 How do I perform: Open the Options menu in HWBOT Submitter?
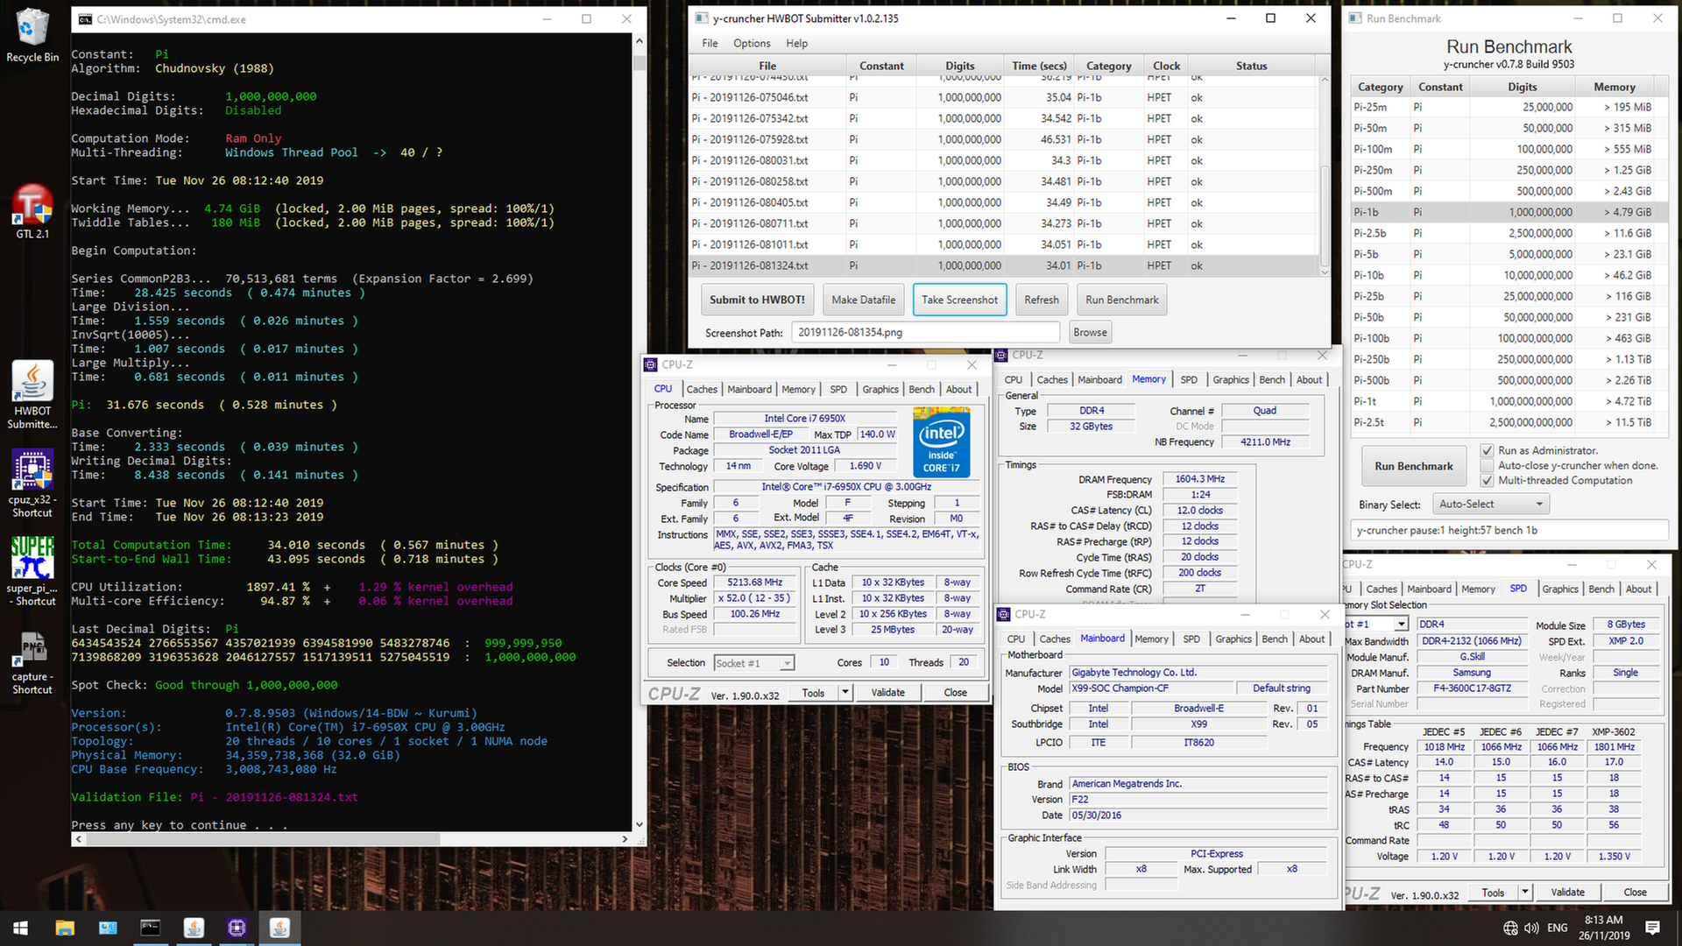point(752,43)
